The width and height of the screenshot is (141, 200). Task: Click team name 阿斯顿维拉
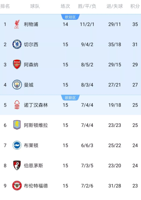pyautogui.click(x=36, y=125)
